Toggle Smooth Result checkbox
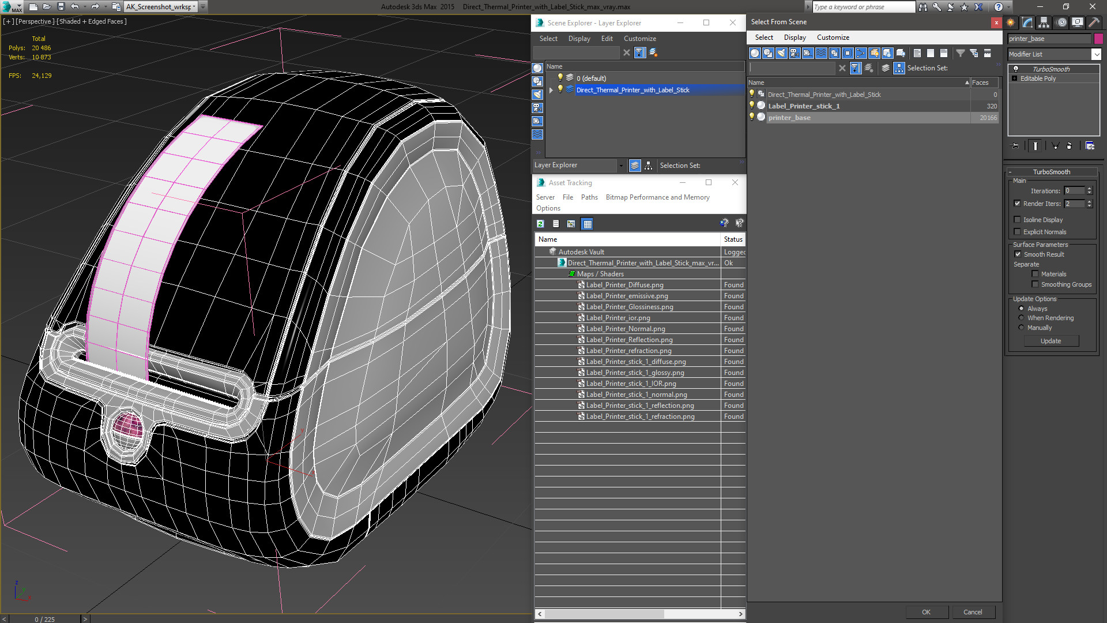The image size is (1107, 623). point(1018,254)
